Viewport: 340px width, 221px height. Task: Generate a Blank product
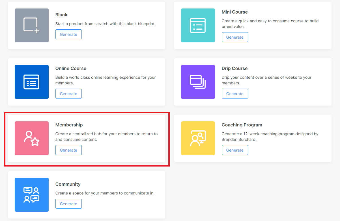point(68,34)
